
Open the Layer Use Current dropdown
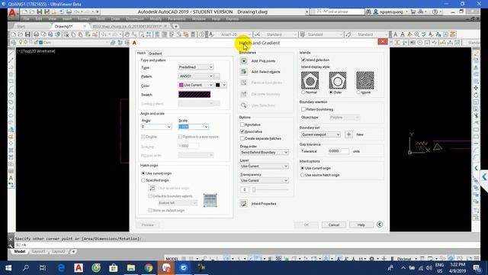265,167
